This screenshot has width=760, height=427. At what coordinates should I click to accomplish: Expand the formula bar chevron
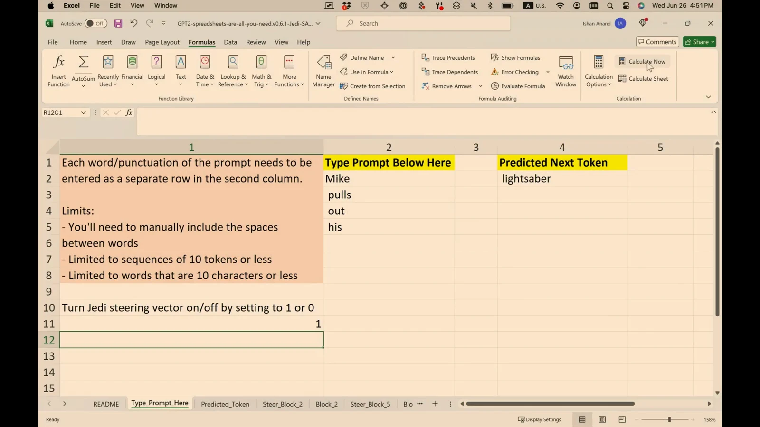click(x=713, y=112)
